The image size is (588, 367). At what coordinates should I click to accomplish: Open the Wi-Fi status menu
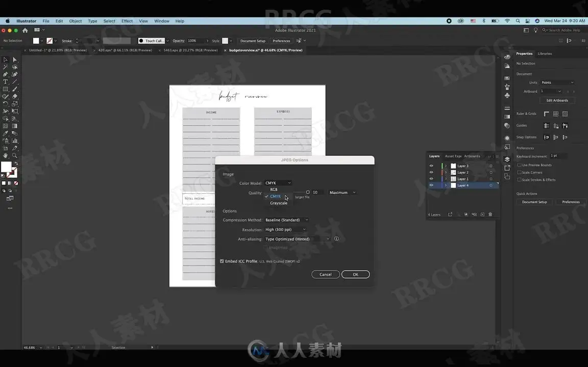(507, 21)
